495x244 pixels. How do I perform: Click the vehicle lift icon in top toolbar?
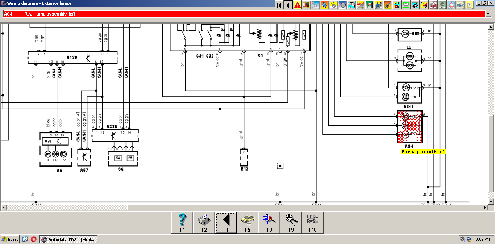(x=369, y=5)
